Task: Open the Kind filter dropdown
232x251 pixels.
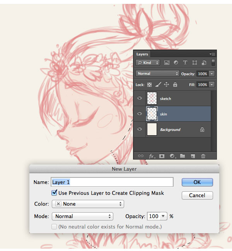Action: tap(148, 63)
